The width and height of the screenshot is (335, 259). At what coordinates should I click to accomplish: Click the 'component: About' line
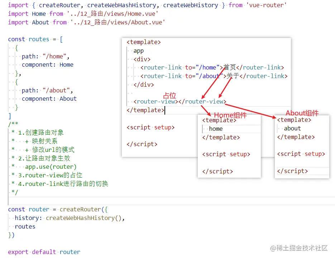point(49,99)
